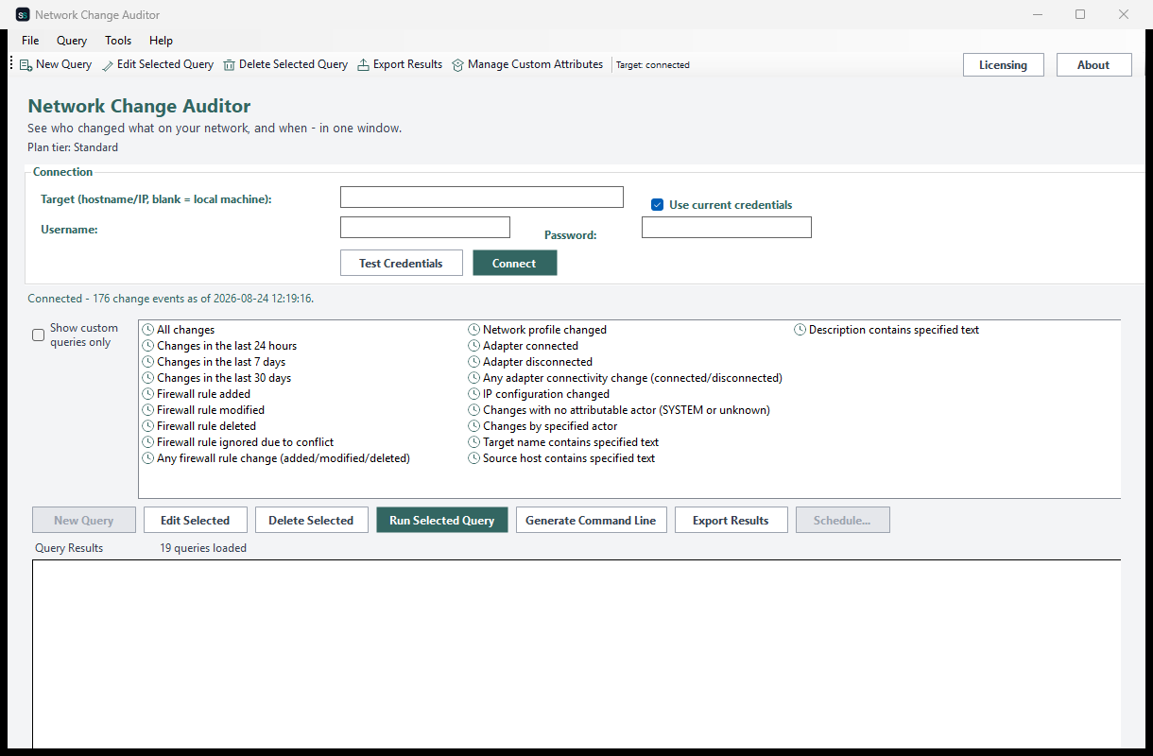The image size is (1153, 756).
Task: Click clock icon beside Description contains specified text
Action: click(x=800, y=330)
